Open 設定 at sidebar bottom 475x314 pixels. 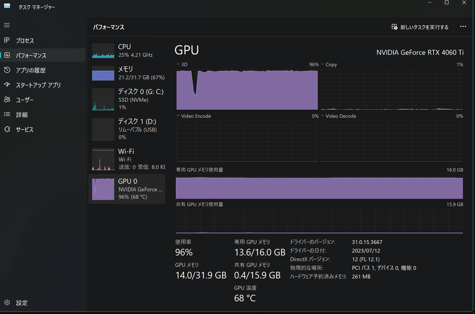(43, 303)
